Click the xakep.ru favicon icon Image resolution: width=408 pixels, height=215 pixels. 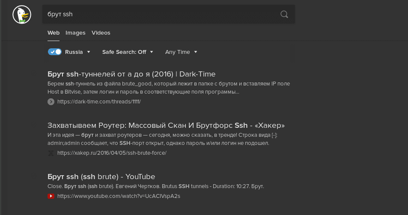coord(51,153)
